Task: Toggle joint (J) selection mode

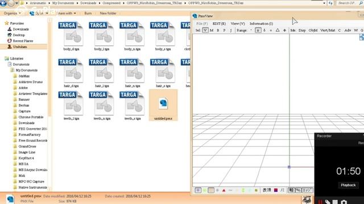Action: point(230,30)
